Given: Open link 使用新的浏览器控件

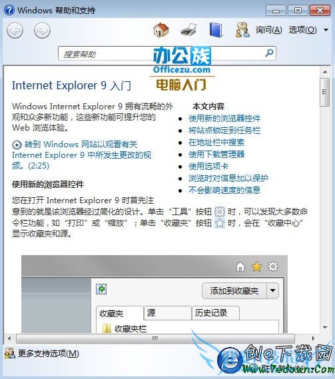Looking at the screenshot, I should [224, 119].
